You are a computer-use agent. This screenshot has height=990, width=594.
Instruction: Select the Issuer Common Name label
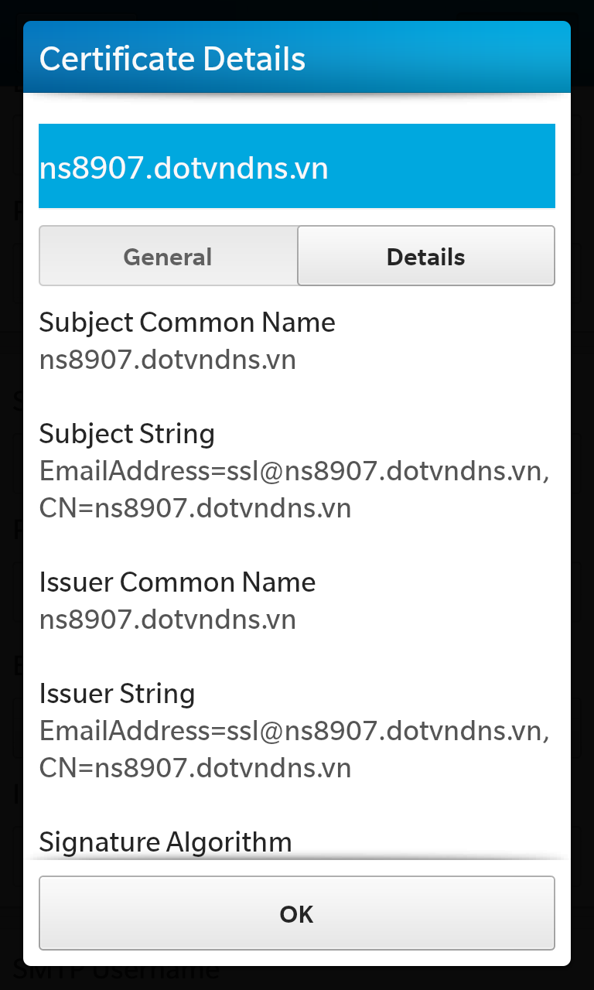point(178,582)
